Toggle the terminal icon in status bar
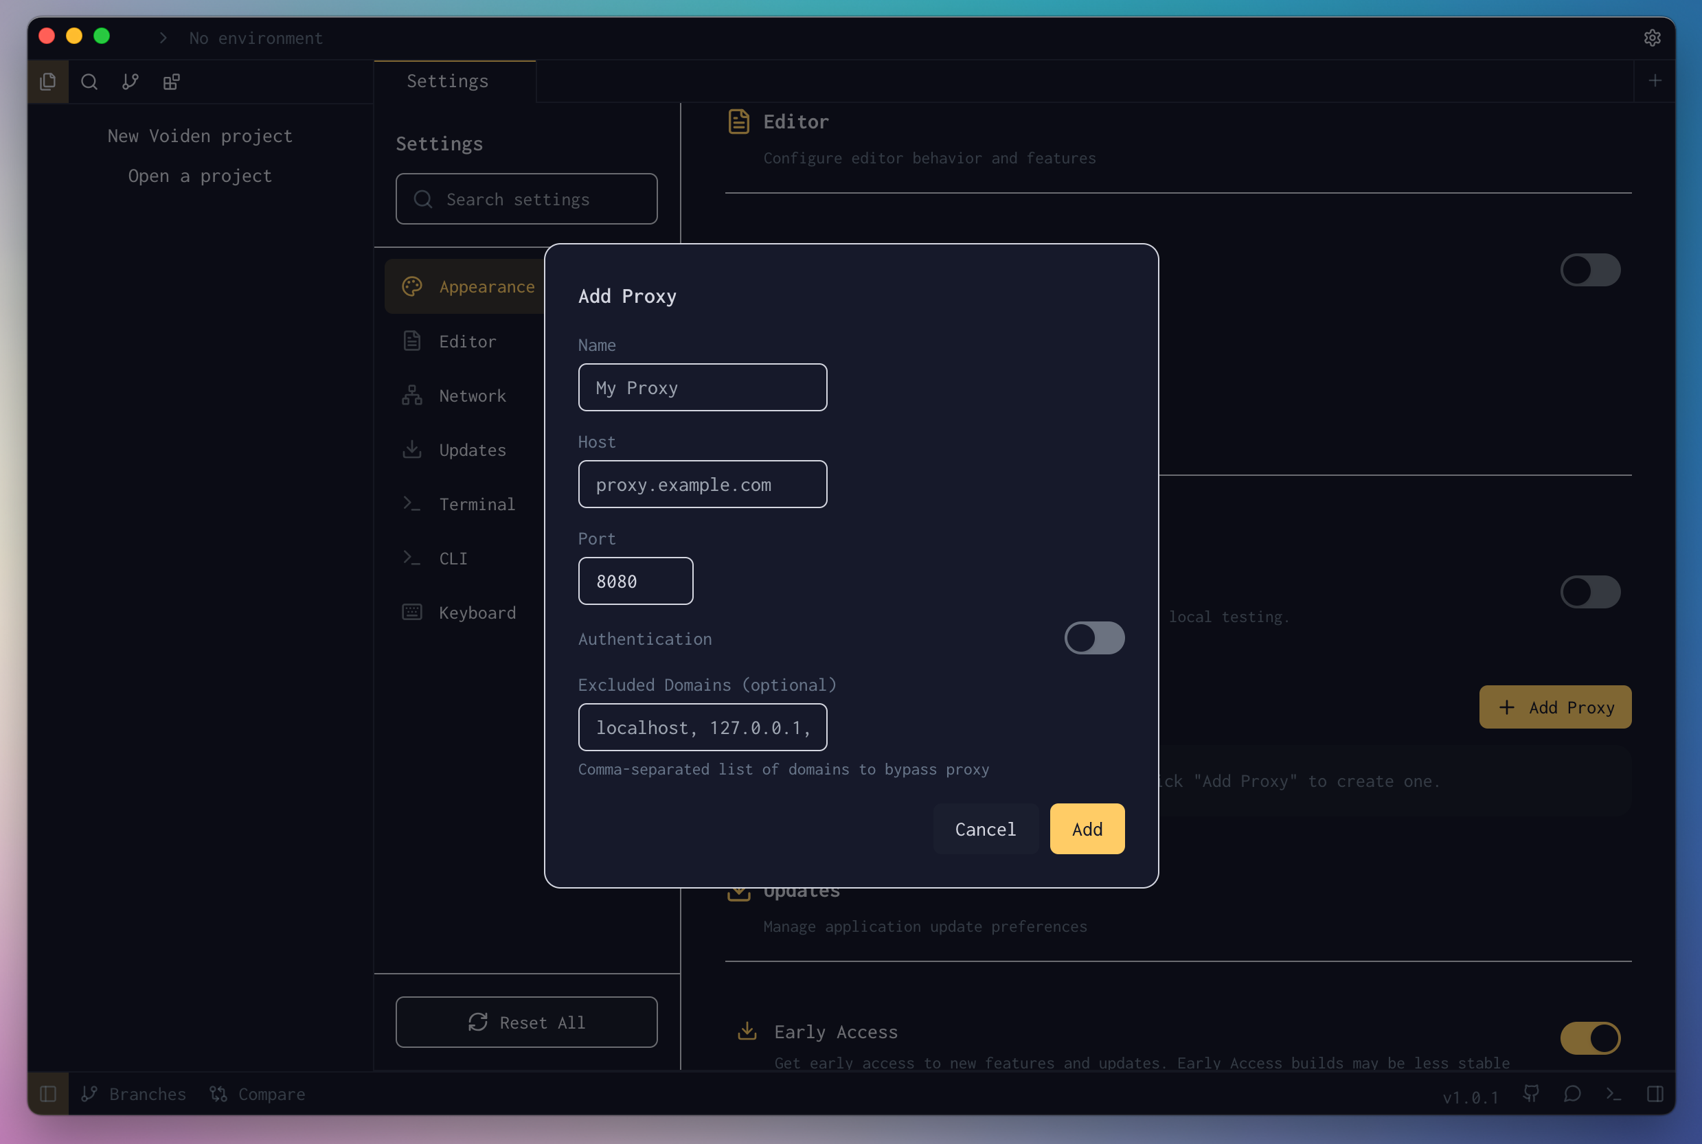Image resolution: width=1702 pixels, height=1144 pixels. coord(1613,1094)
